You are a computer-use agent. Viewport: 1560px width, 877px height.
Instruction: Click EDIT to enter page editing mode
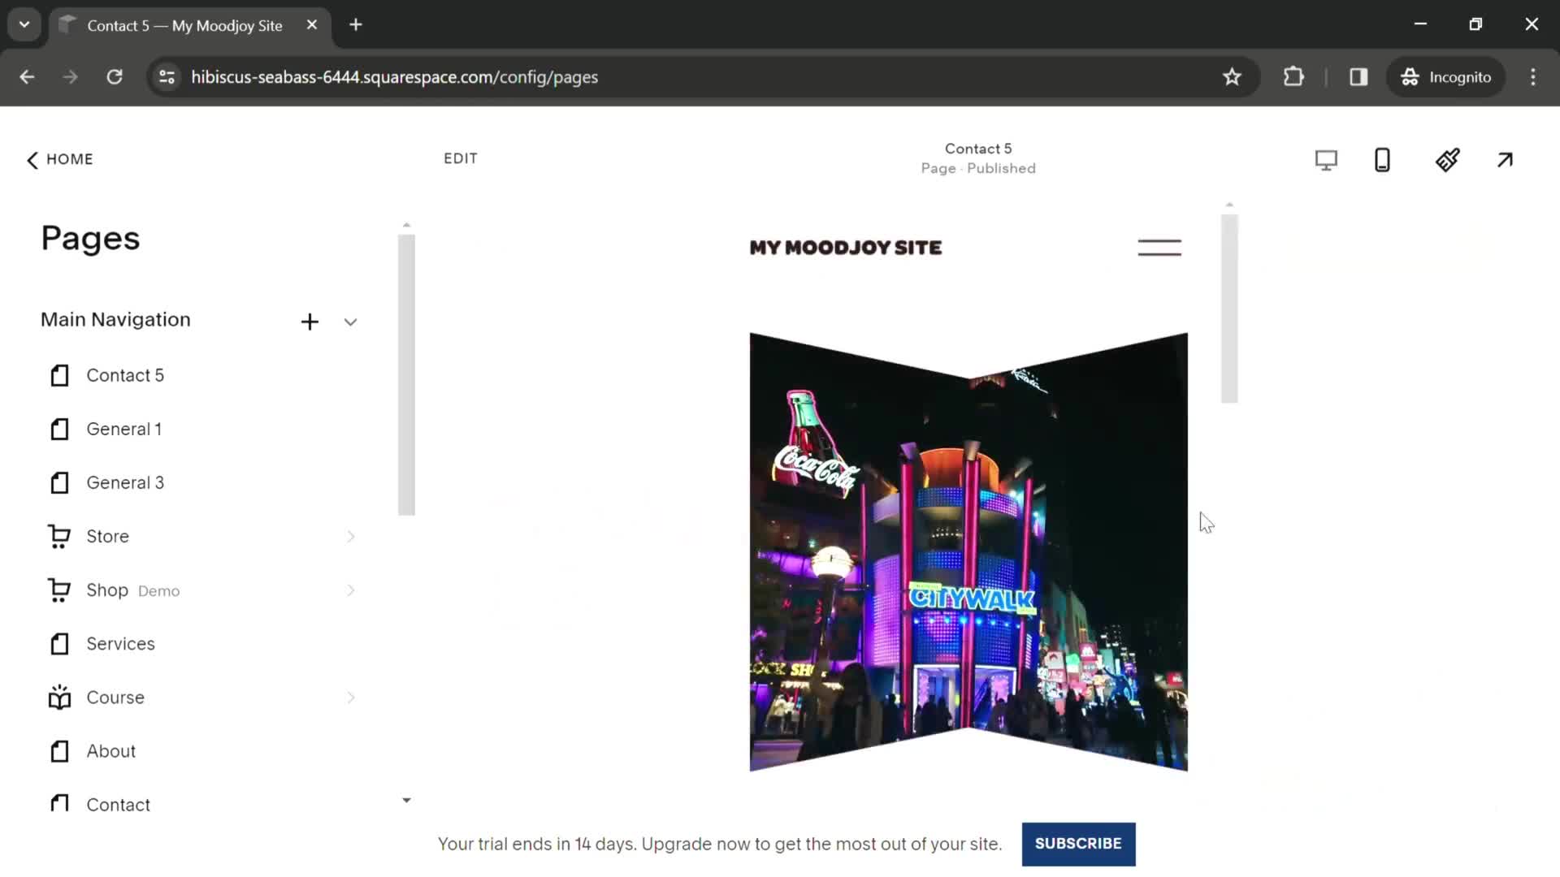[461, 158]
